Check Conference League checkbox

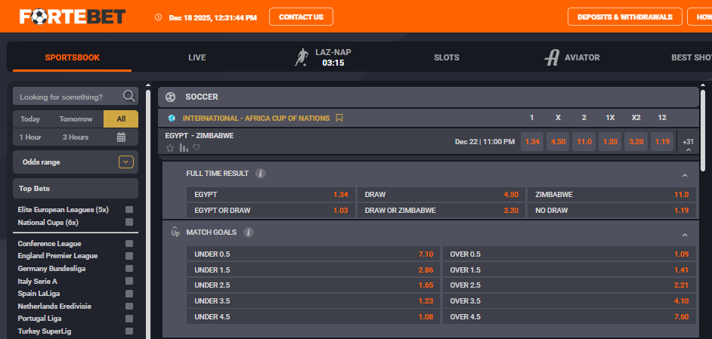129,244
